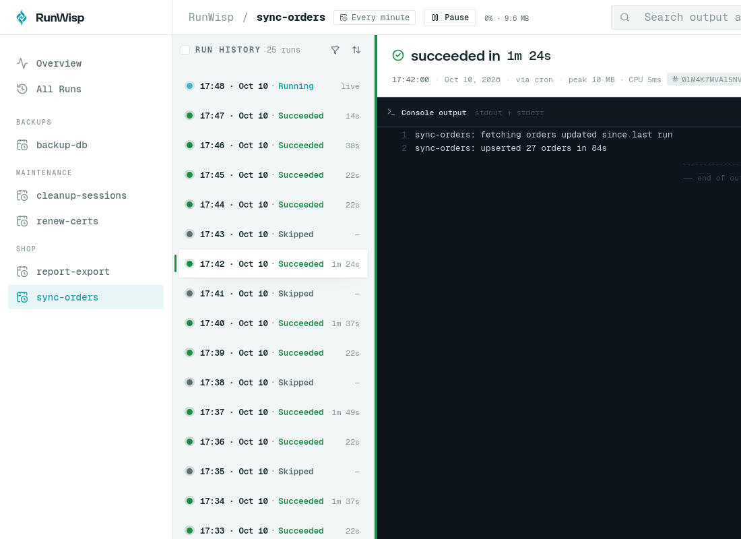Click the 'succeeded in 1m 24s' heading
The width and height of the screenshot is (741, 539).
[x=480, y=56]
